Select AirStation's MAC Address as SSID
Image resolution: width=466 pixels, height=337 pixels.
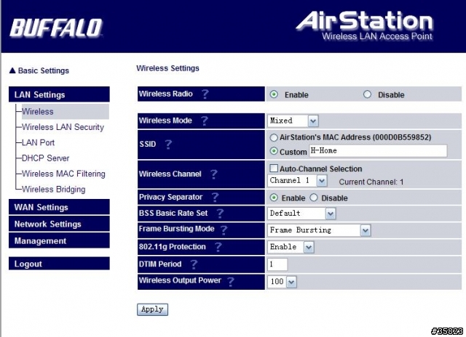(274, 137)
